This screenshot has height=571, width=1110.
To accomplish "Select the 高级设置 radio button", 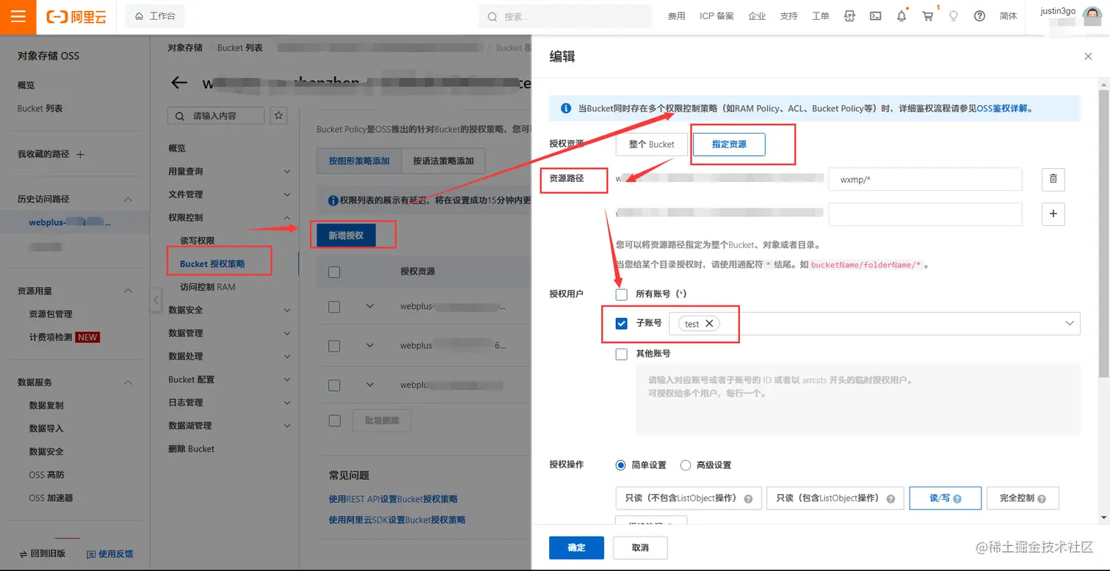I will [686, 465].
